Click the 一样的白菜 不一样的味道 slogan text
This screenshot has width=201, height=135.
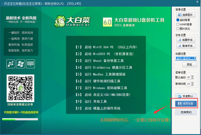(x=21, y=22)
